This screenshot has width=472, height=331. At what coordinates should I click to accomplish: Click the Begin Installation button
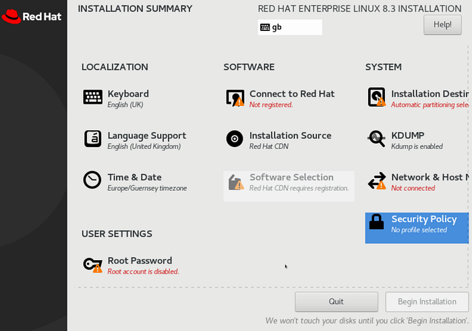pyautogui.click(x=427, y=302)
